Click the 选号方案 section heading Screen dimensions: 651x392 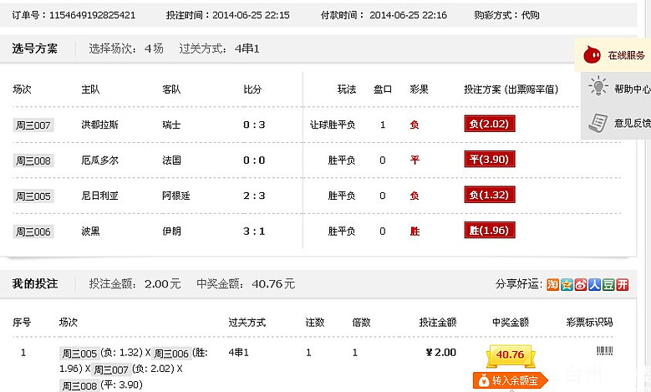(x=35, y=48)
